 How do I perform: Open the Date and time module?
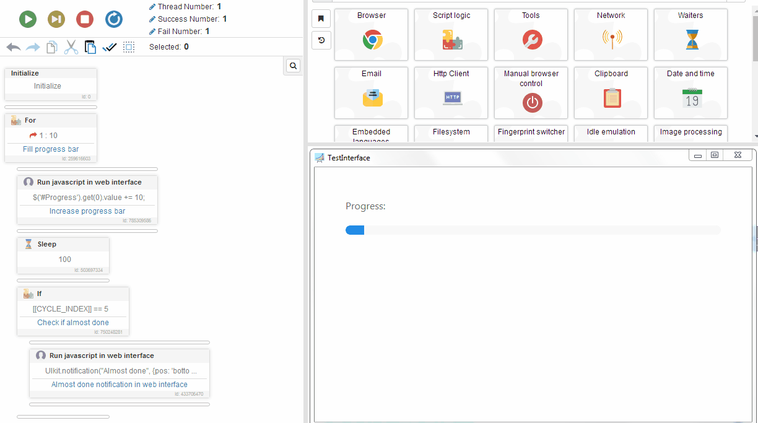point(690,93)
